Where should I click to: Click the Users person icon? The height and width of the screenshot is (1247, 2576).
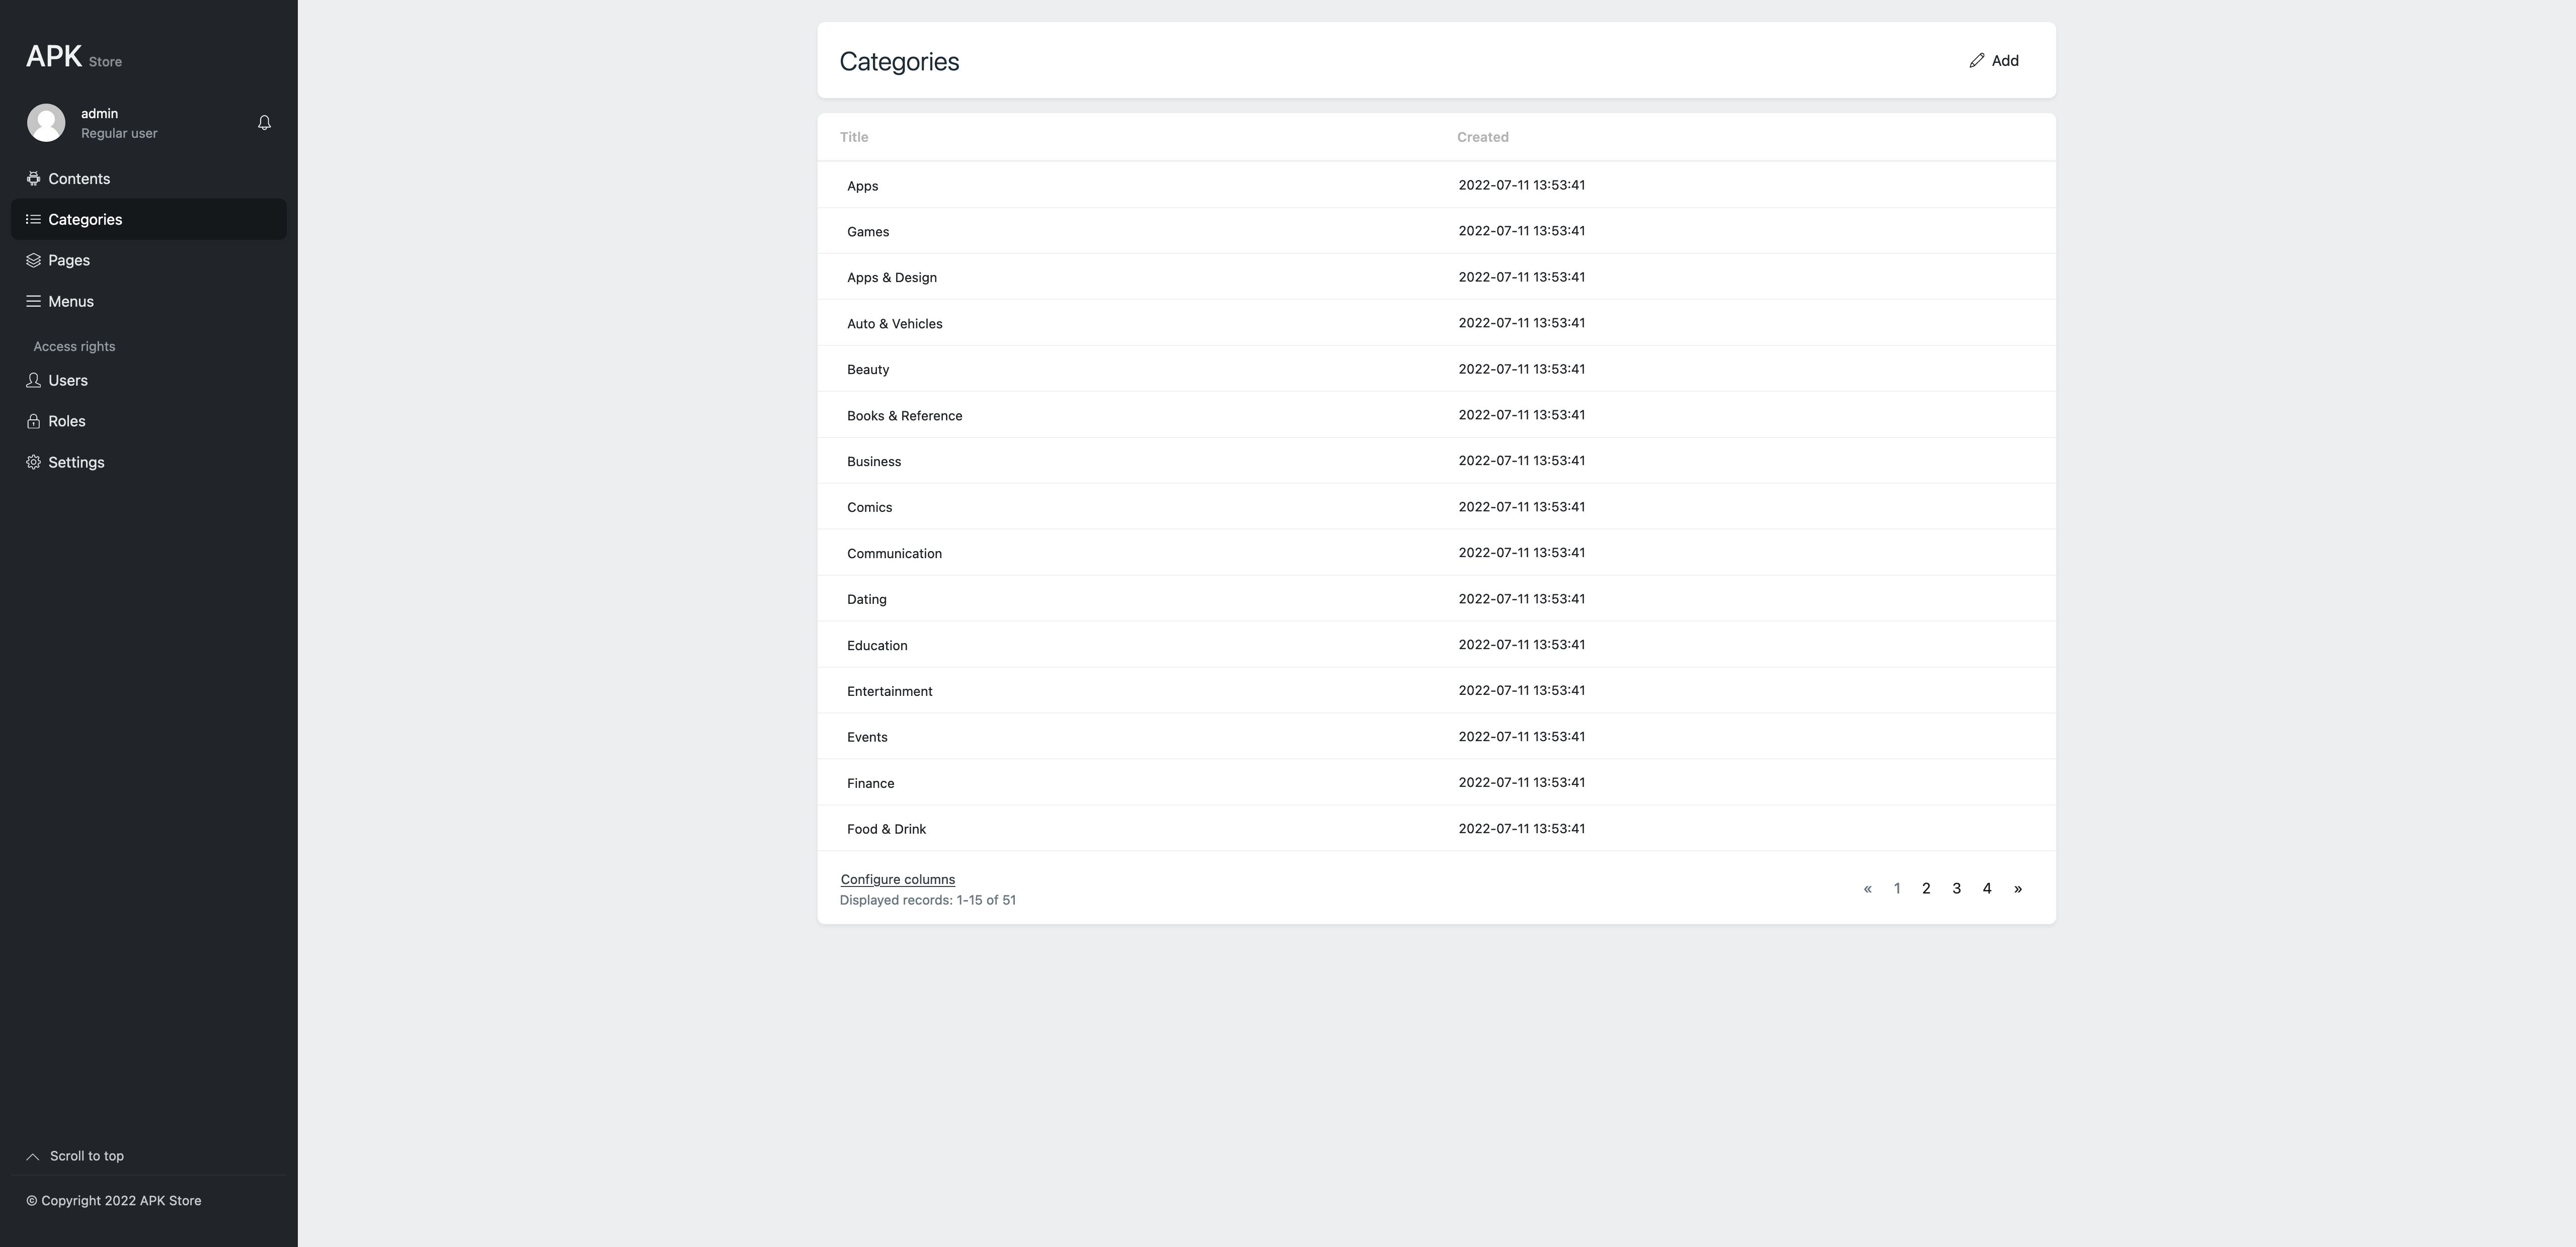tap(33, 381)
